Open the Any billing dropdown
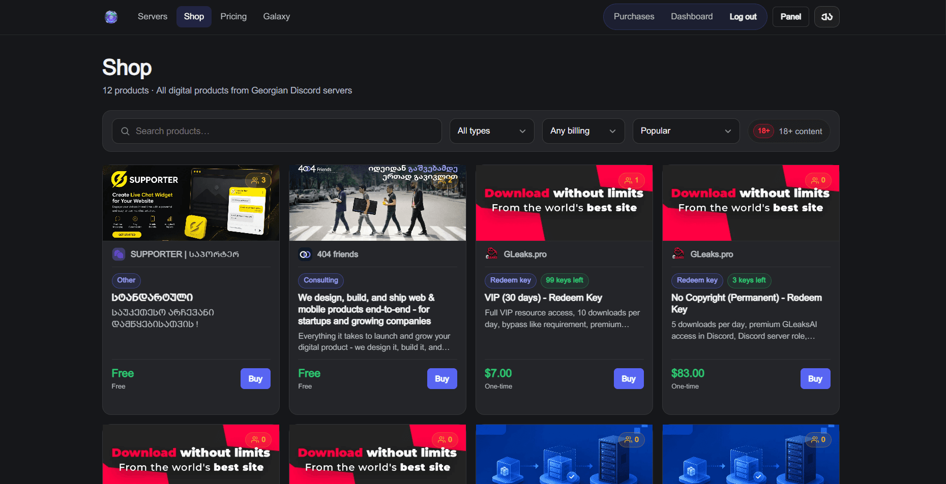946x484 pixels. [x=583, y=131]
